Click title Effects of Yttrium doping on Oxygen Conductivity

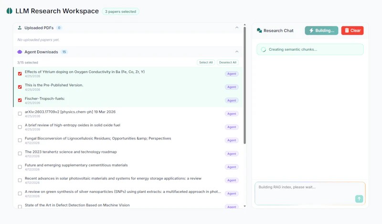[x=85, y=72]
